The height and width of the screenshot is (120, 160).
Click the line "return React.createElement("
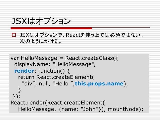56,77
